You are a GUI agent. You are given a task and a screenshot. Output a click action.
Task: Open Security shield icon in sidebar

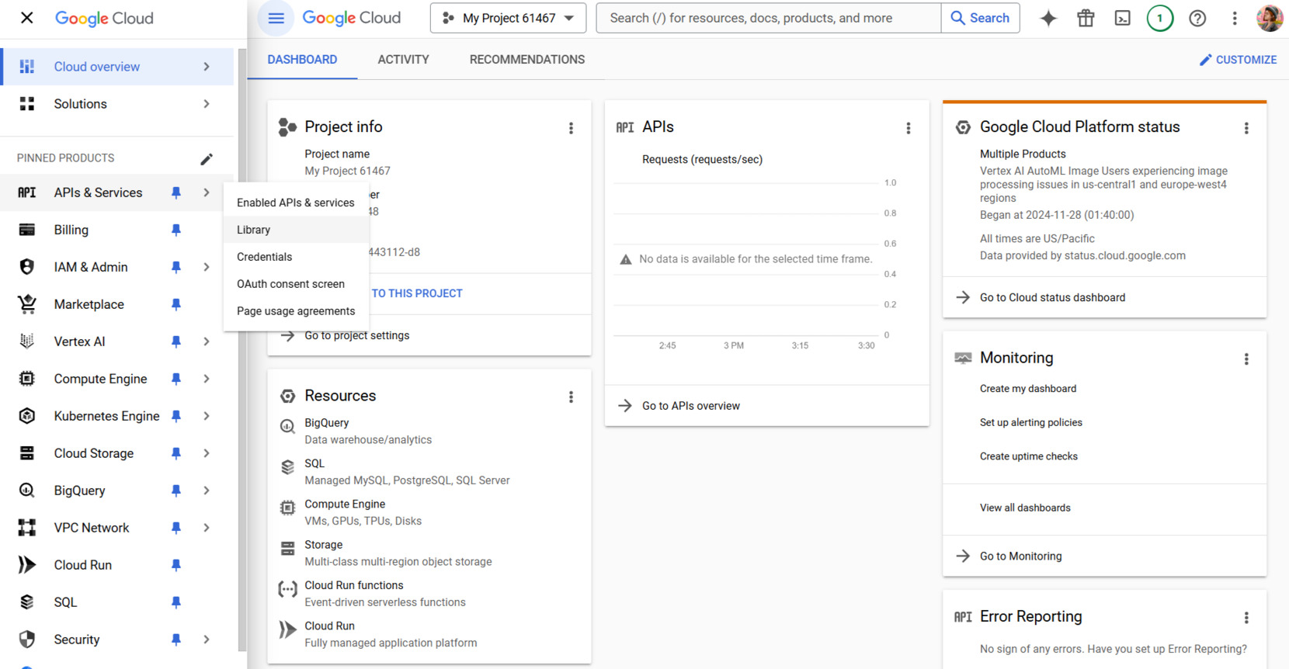tap(27, 640)
